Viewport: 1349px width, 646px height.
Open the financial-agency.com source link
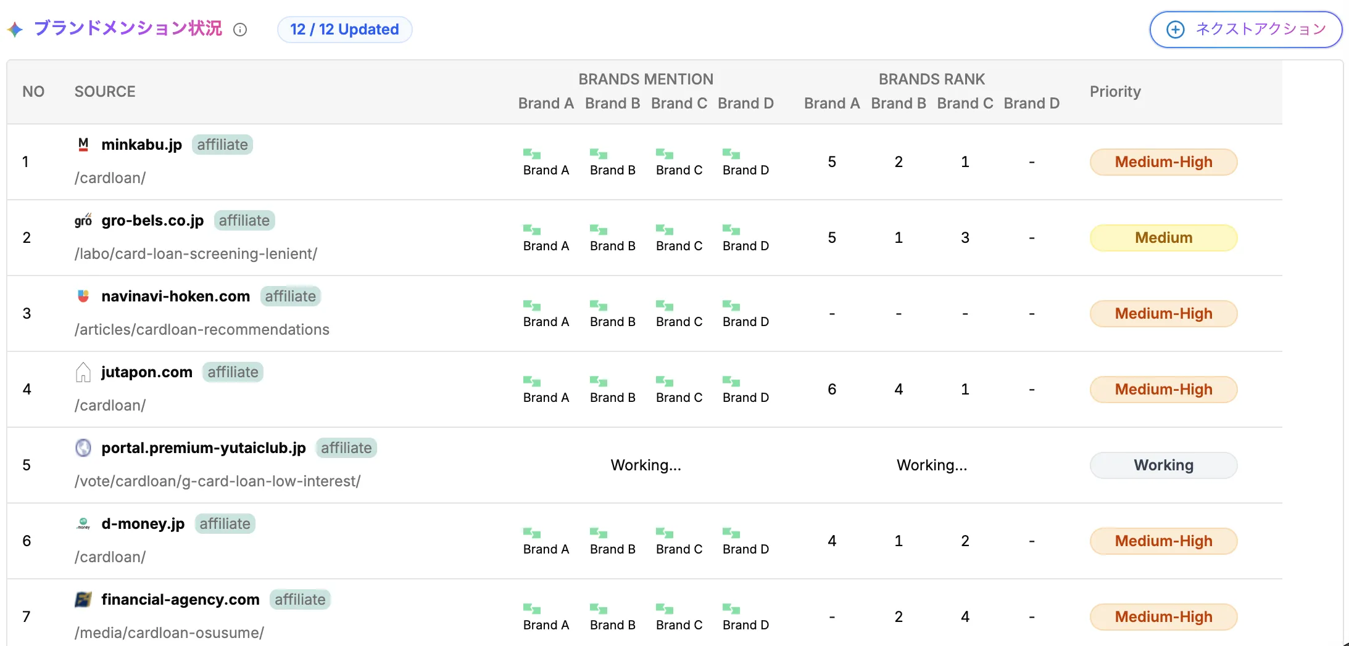point(180,600)
